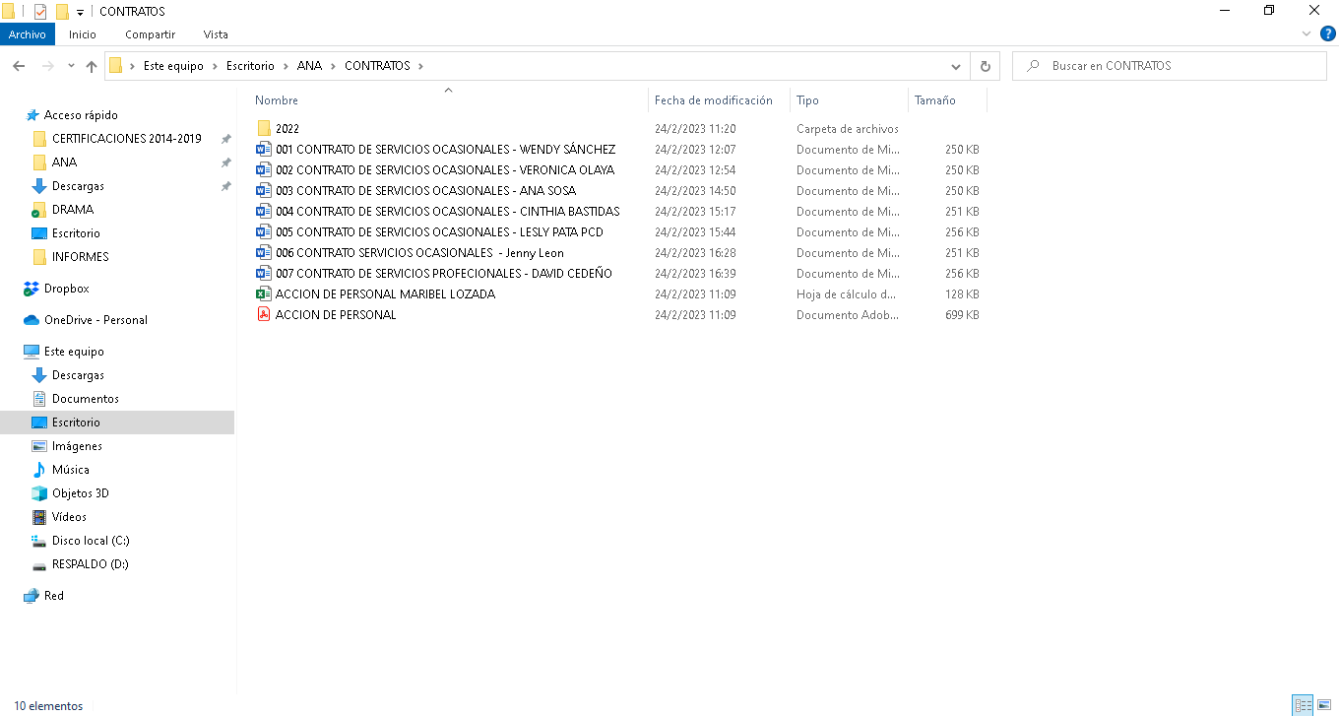
Task: Open the Help question mark icon
Action: coord(1327,34)
